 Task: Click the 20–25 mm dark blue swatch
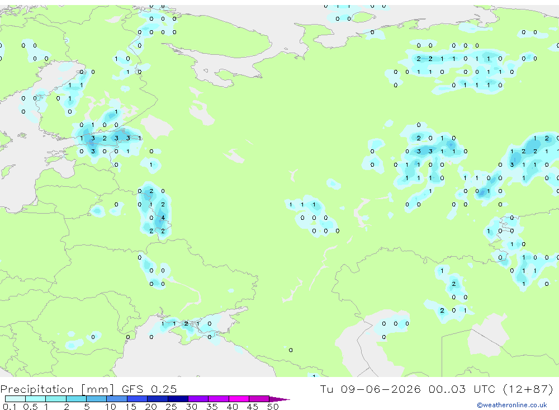point(158,399)
